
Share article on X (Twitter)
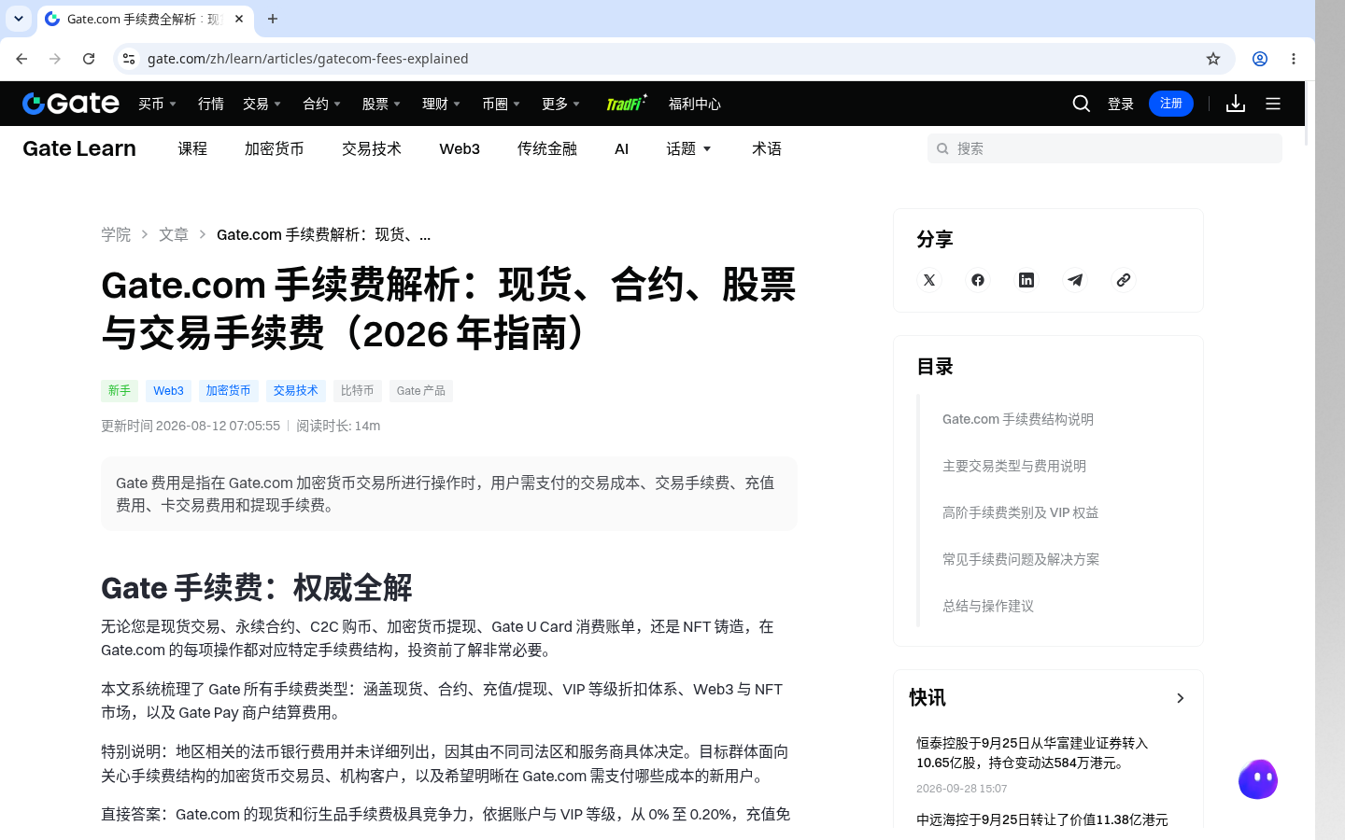click(929, 280)
